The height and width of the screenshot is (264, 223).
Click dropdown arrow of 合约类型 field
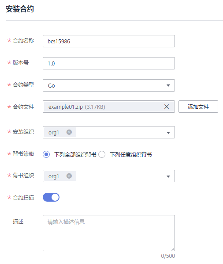click(x=168, y=85)
